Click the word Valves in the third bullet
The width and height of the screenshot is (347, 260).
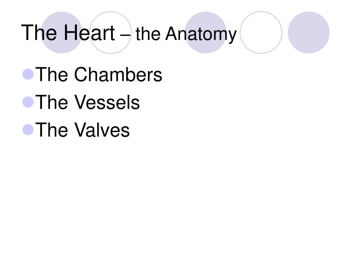(102, 130)
